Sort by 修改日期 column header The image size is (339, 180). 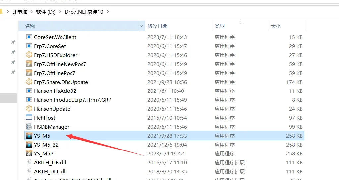click(157, 26)
